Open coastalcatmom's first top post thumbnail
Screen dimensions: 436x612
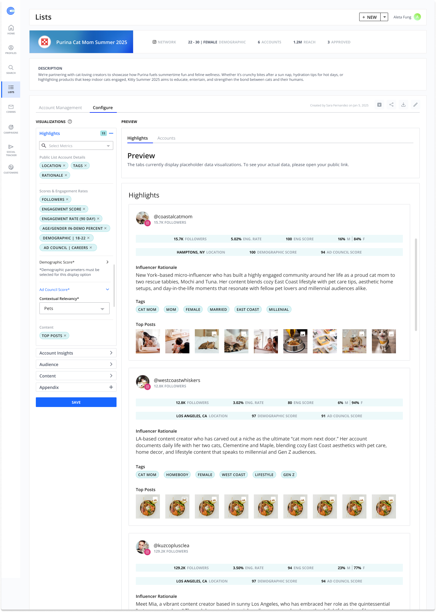click(x=148, y=341)
